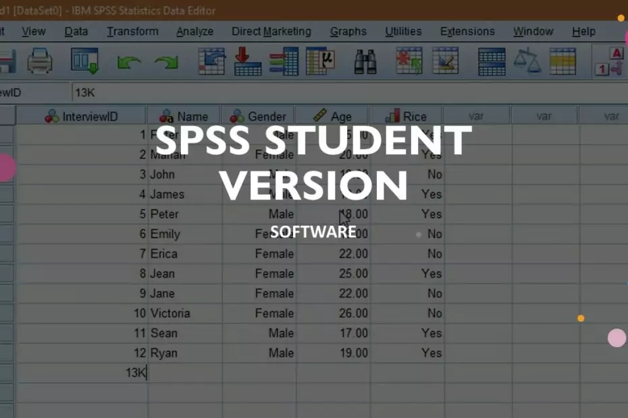The width and height of the screenshot is (628, 418).
Task: Select the Gender column header
Action: 259,116
